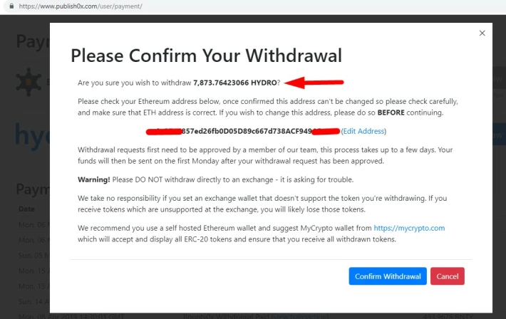
Task: Click the dimmed blue button at right edge
Action: click(x=499, y=134)
